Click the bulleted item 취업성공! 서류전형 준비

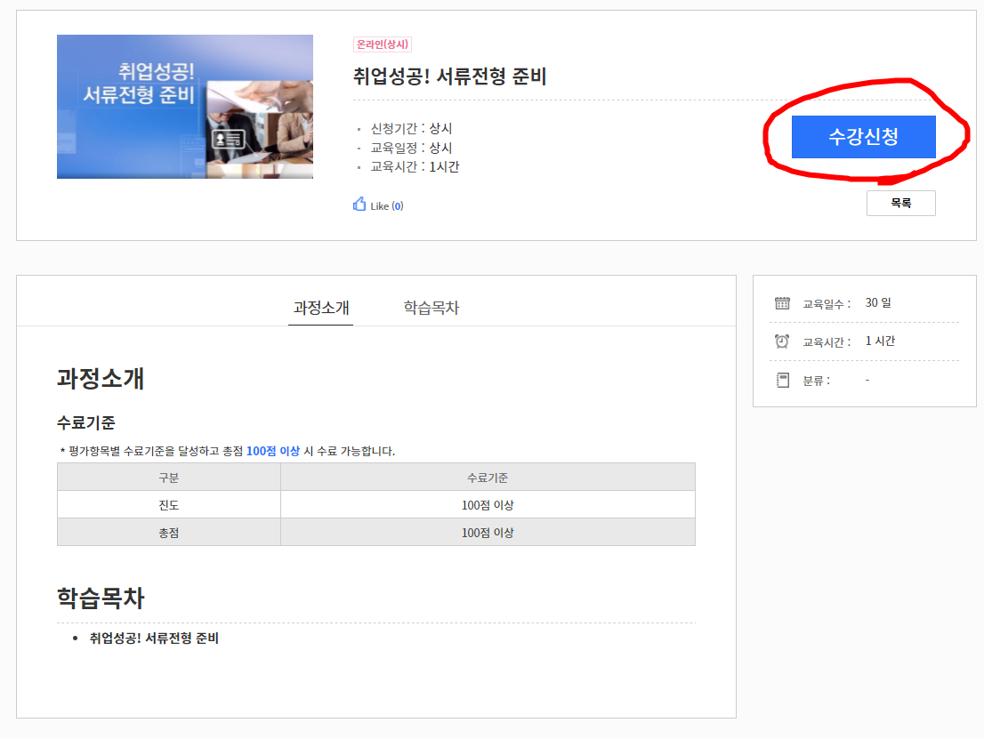tap(154, 639)
